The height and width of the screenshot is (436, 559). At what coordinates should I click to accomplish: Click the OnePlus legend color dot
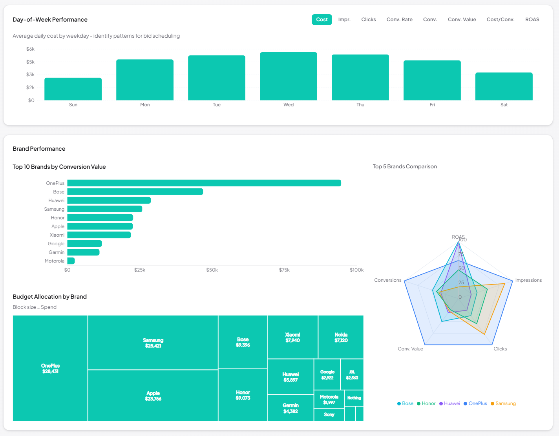[465, 403]
